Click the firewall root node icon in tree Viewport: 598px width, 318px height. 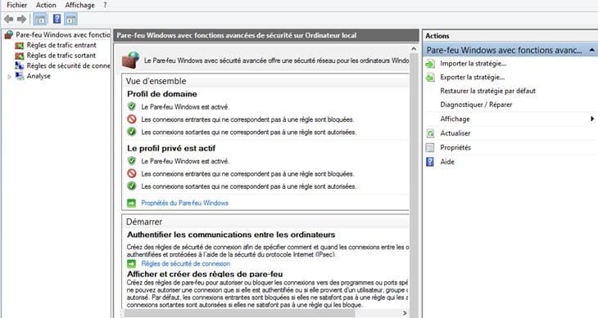(9, 35)
